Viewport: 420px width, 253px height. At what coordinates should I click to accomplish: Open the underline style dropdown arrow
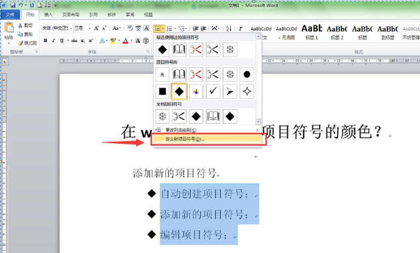(x=68, y=40)
